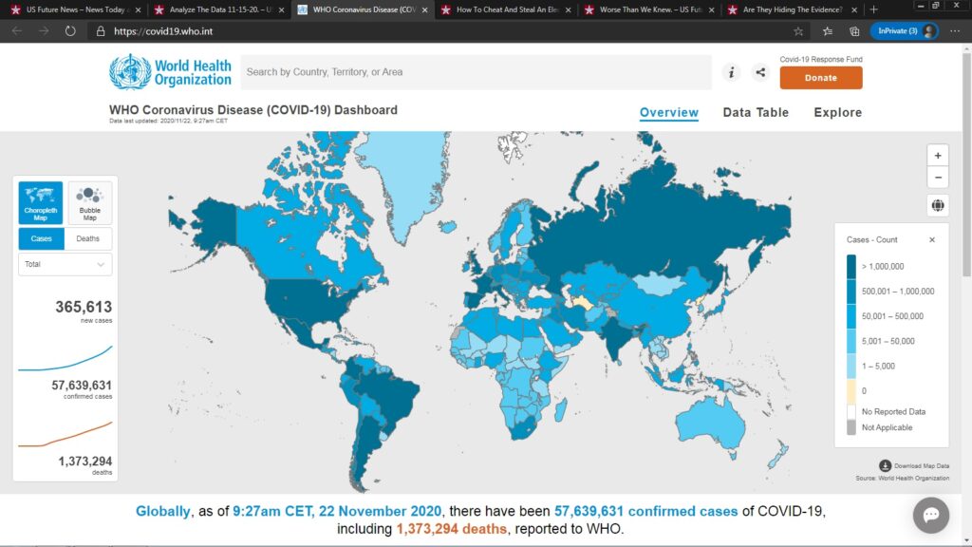
Task: Close the Cases - Count legend
Action: [931, 240]
